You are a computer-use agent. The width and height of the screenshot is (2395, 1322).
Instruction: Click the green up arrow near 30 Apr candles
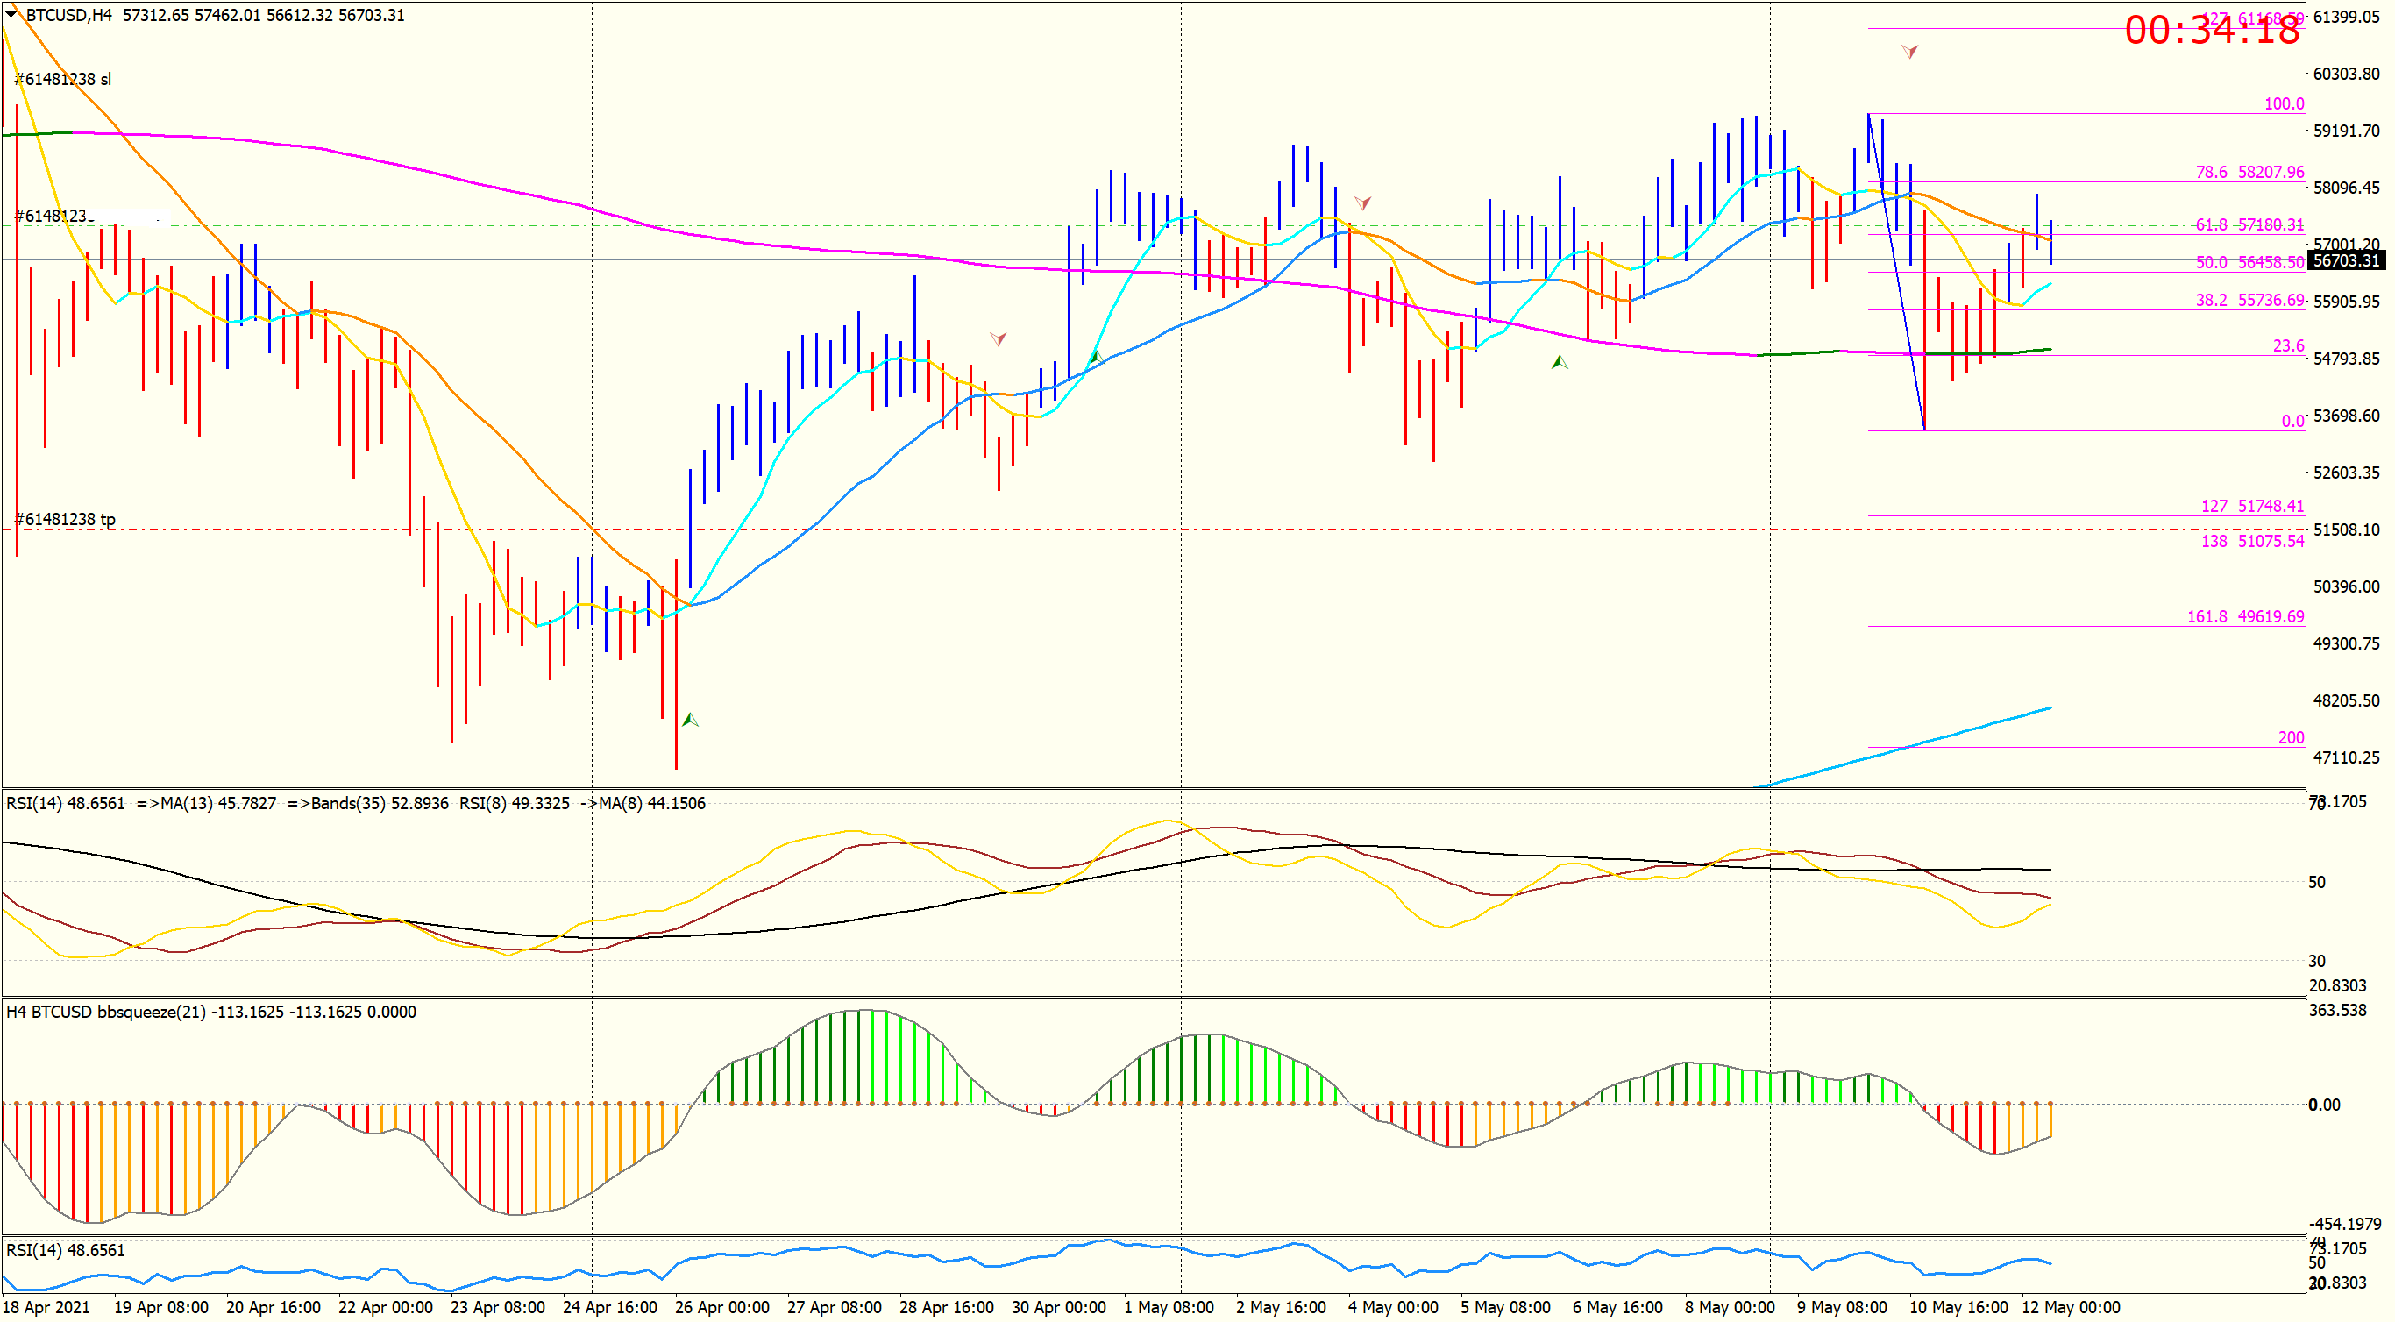[x=1096, y=356]
